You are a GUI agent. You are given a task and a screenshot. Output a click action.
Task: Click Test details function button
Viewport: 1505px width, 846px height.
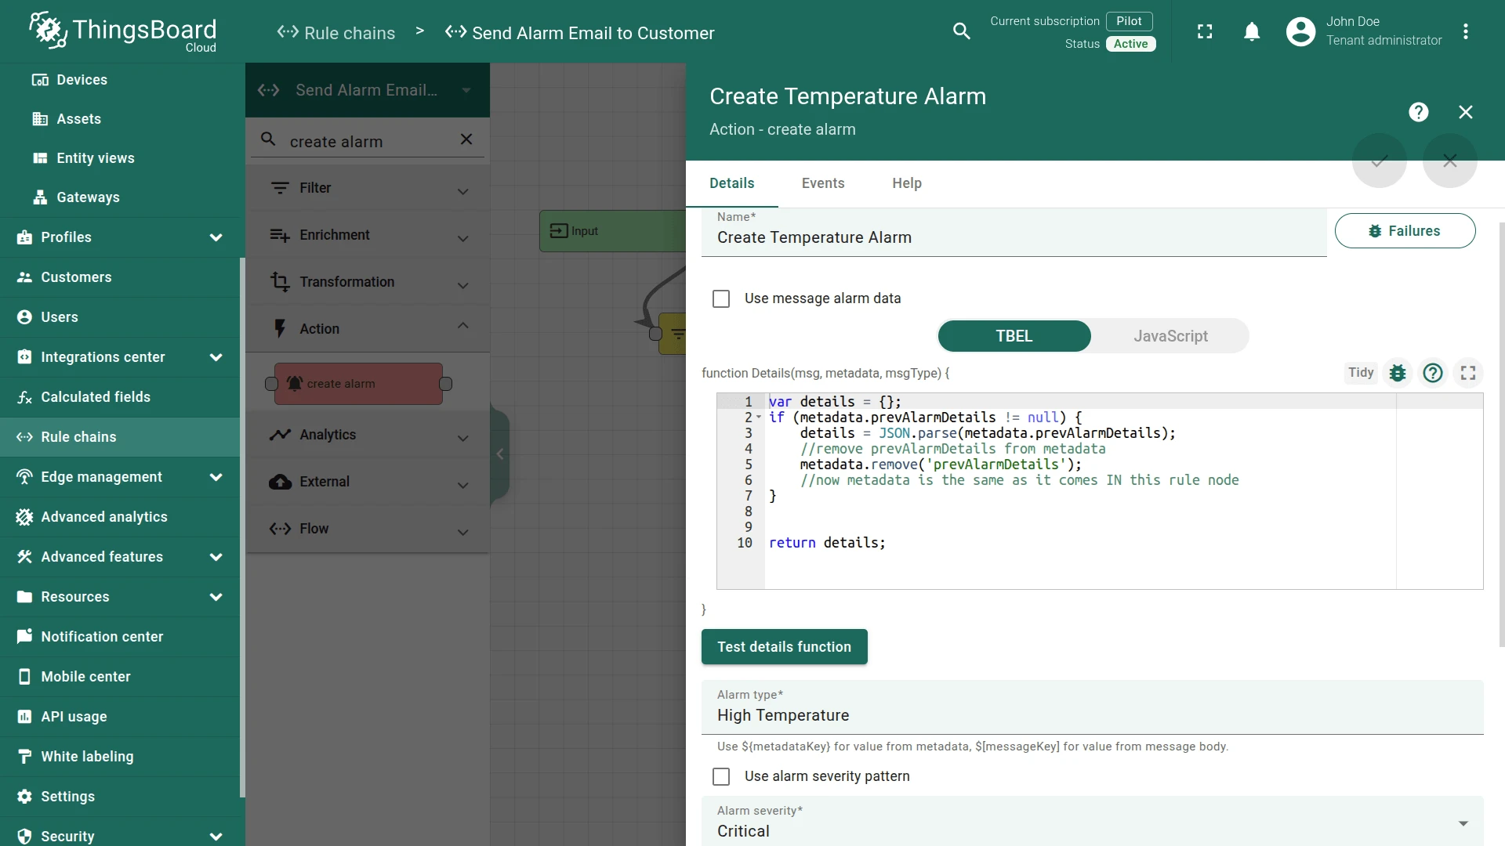click(x=784, y=647)
